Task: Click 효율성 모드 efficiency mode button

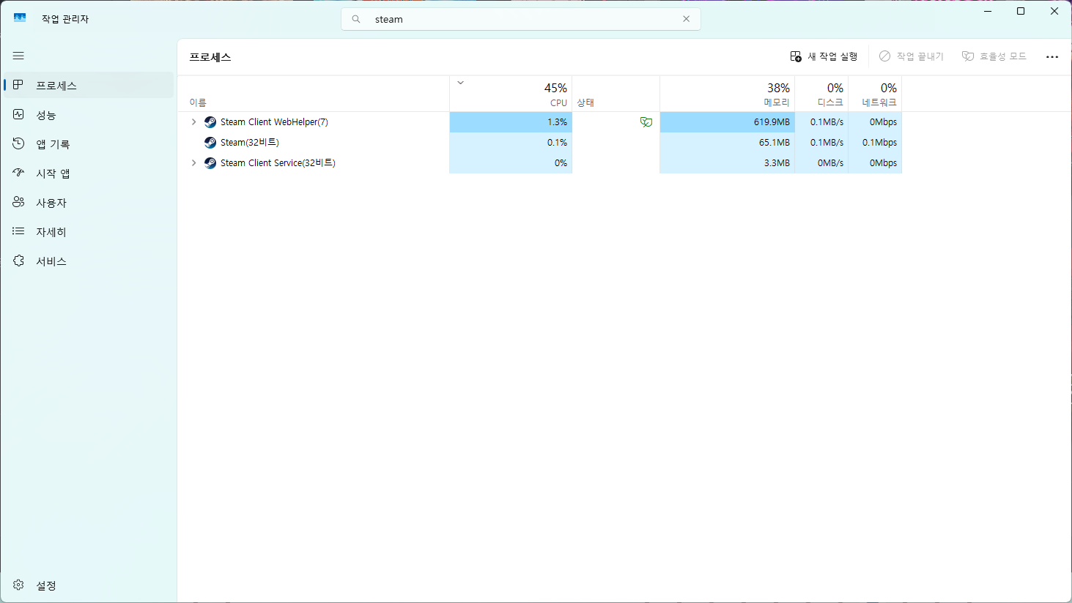Action: (994, 56)
